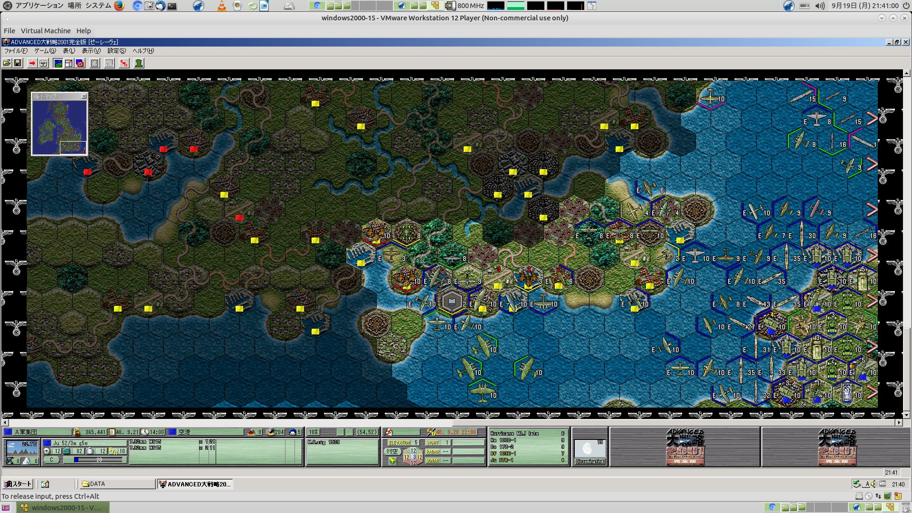Open the terminal launcher in top panel
The image size is (912, 513).
coord(172,6)
